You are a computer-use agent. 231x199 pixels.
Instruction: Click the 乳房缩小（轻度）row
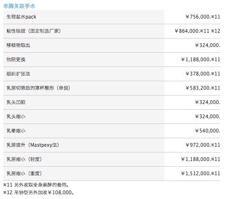pyautogui.click(x=112, y=159)
